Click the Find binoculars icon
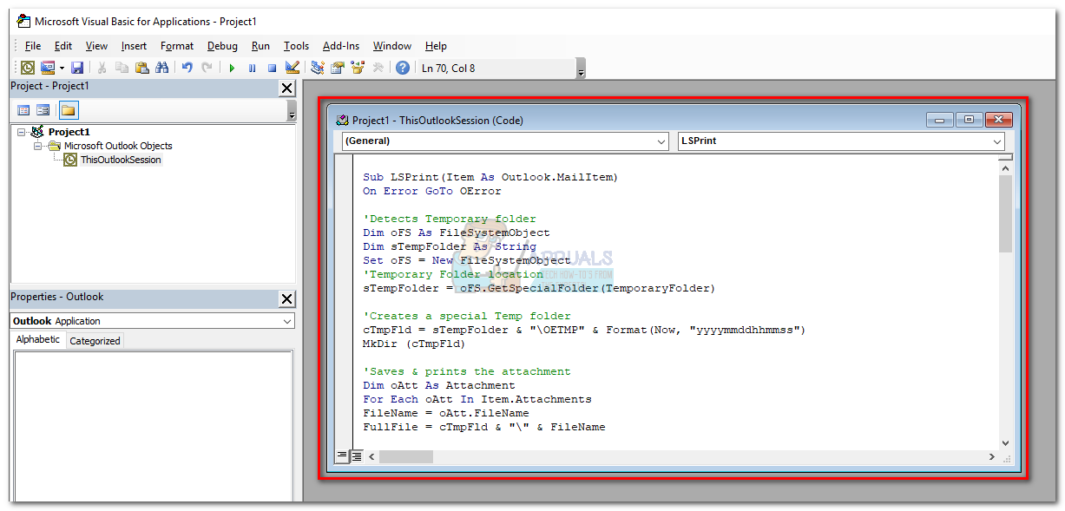The width and height of the screenshot is (1065, 511). 161,68
